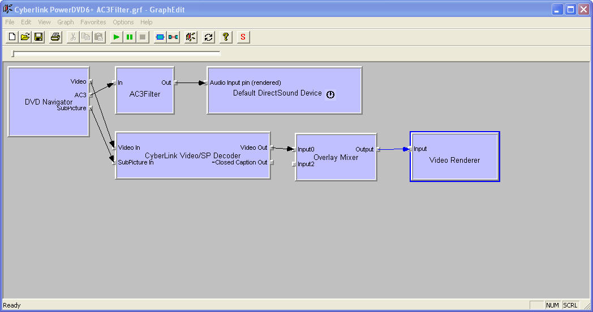Close the GraphEdit window

click(x=584, y=10)
